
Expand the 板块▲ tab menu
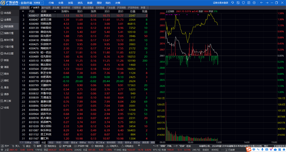click(128, 142)
